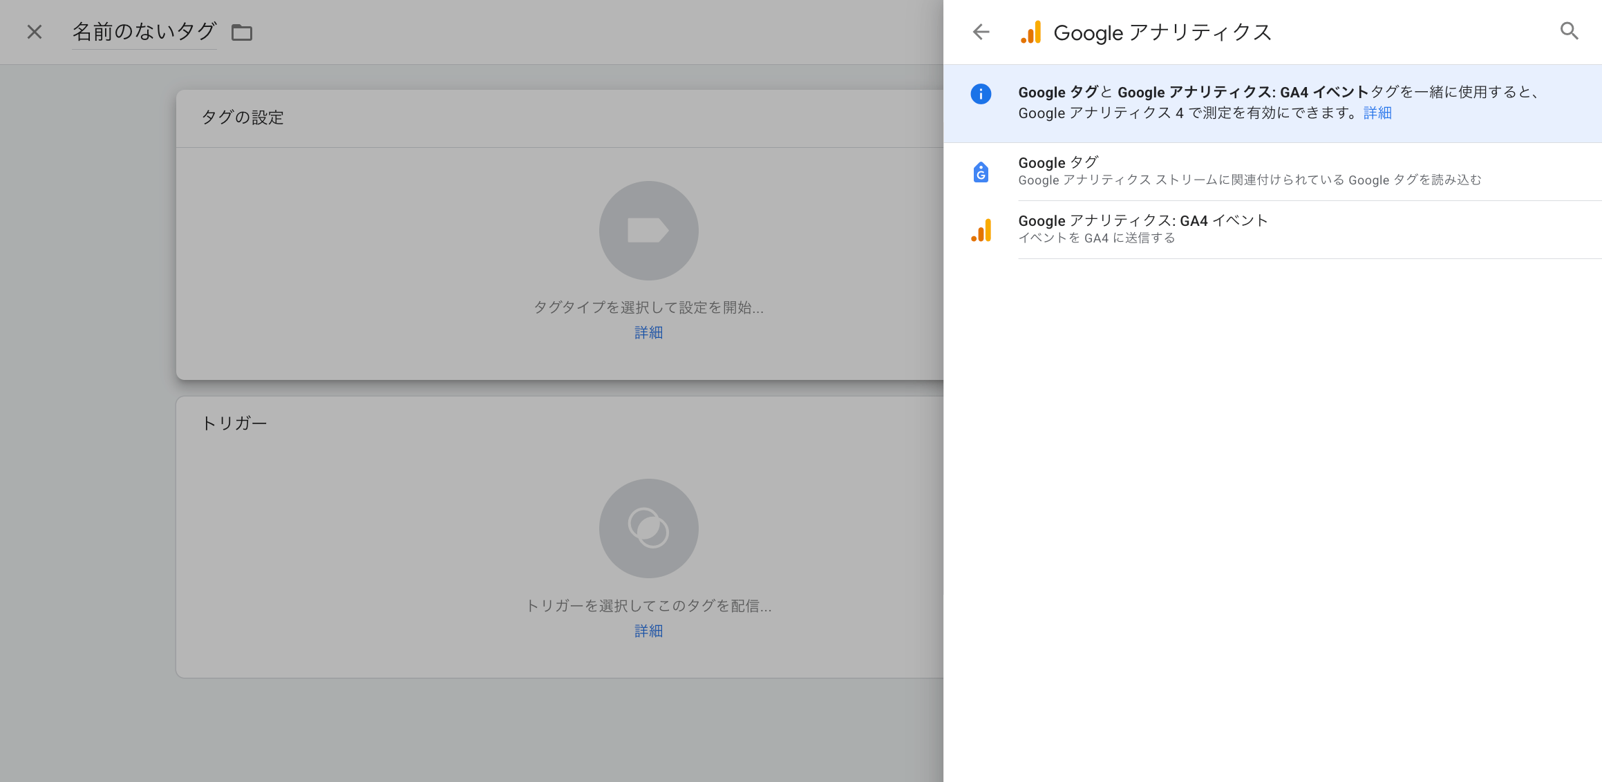The width and height of the screenshot is (1602, 782).
Task: Click 詳細 link under タグの設定
Action: (x=648, y=333)
